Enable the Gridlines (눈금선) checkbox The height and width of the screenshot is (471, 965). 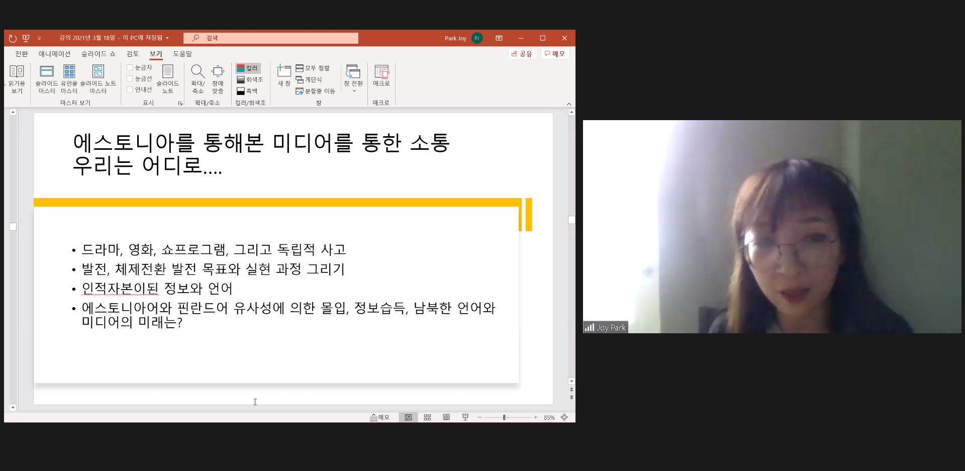pyautogui.click(x=130, y=78)
